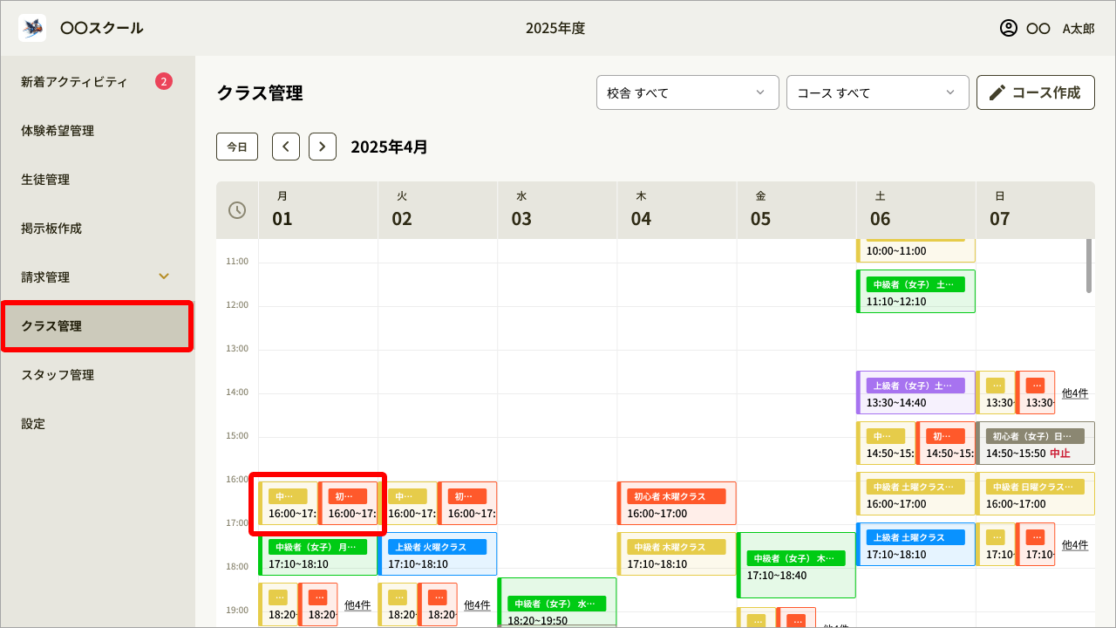Viewport: 1116px width, 628px height.
Task: Click the clock icon in calendar header
Action: click(237, 210)
